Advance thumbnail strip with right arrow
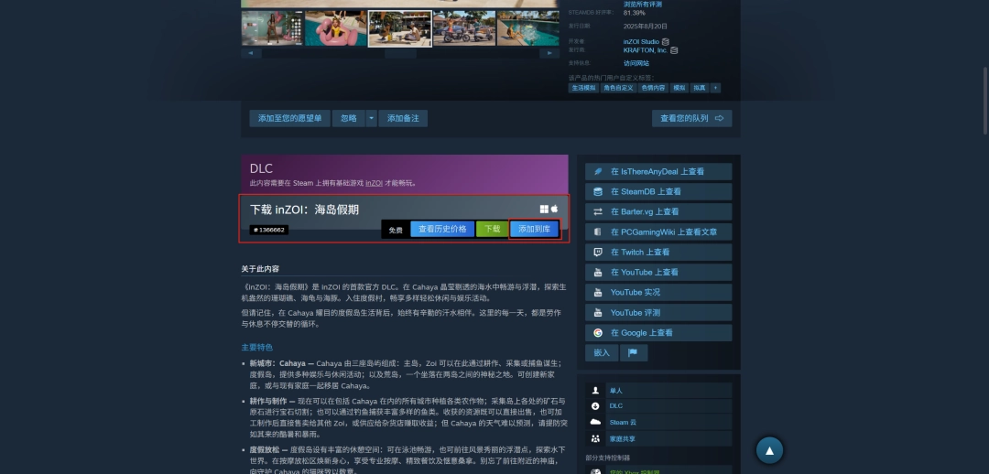Viewport: 989px width, 474px height. click(549, 54)
